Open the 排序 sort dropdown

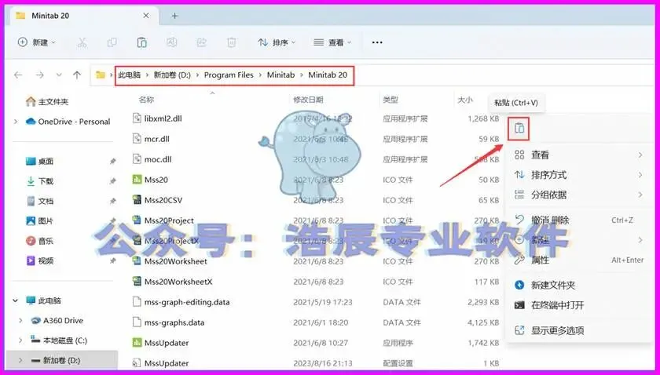277,42
